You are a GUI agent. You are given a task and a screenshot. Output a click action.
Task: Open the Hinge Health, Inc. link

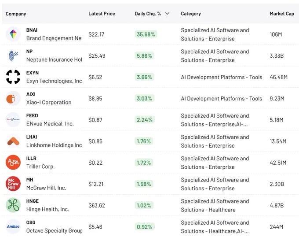[47, 209]
